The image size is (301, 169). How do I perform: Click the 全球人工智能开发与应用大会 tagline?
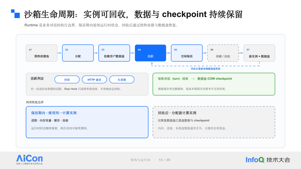point(29,164)
